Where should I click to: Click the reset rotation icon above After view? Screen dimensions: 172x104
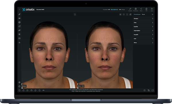(x=124, y=14)
